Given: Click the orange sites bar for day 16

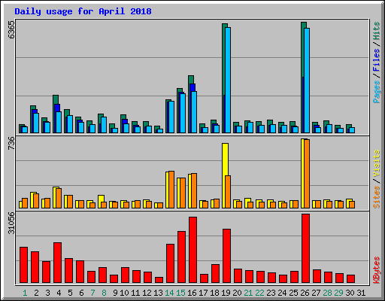Looking at the screenshot, I should (x=194, y=190).
